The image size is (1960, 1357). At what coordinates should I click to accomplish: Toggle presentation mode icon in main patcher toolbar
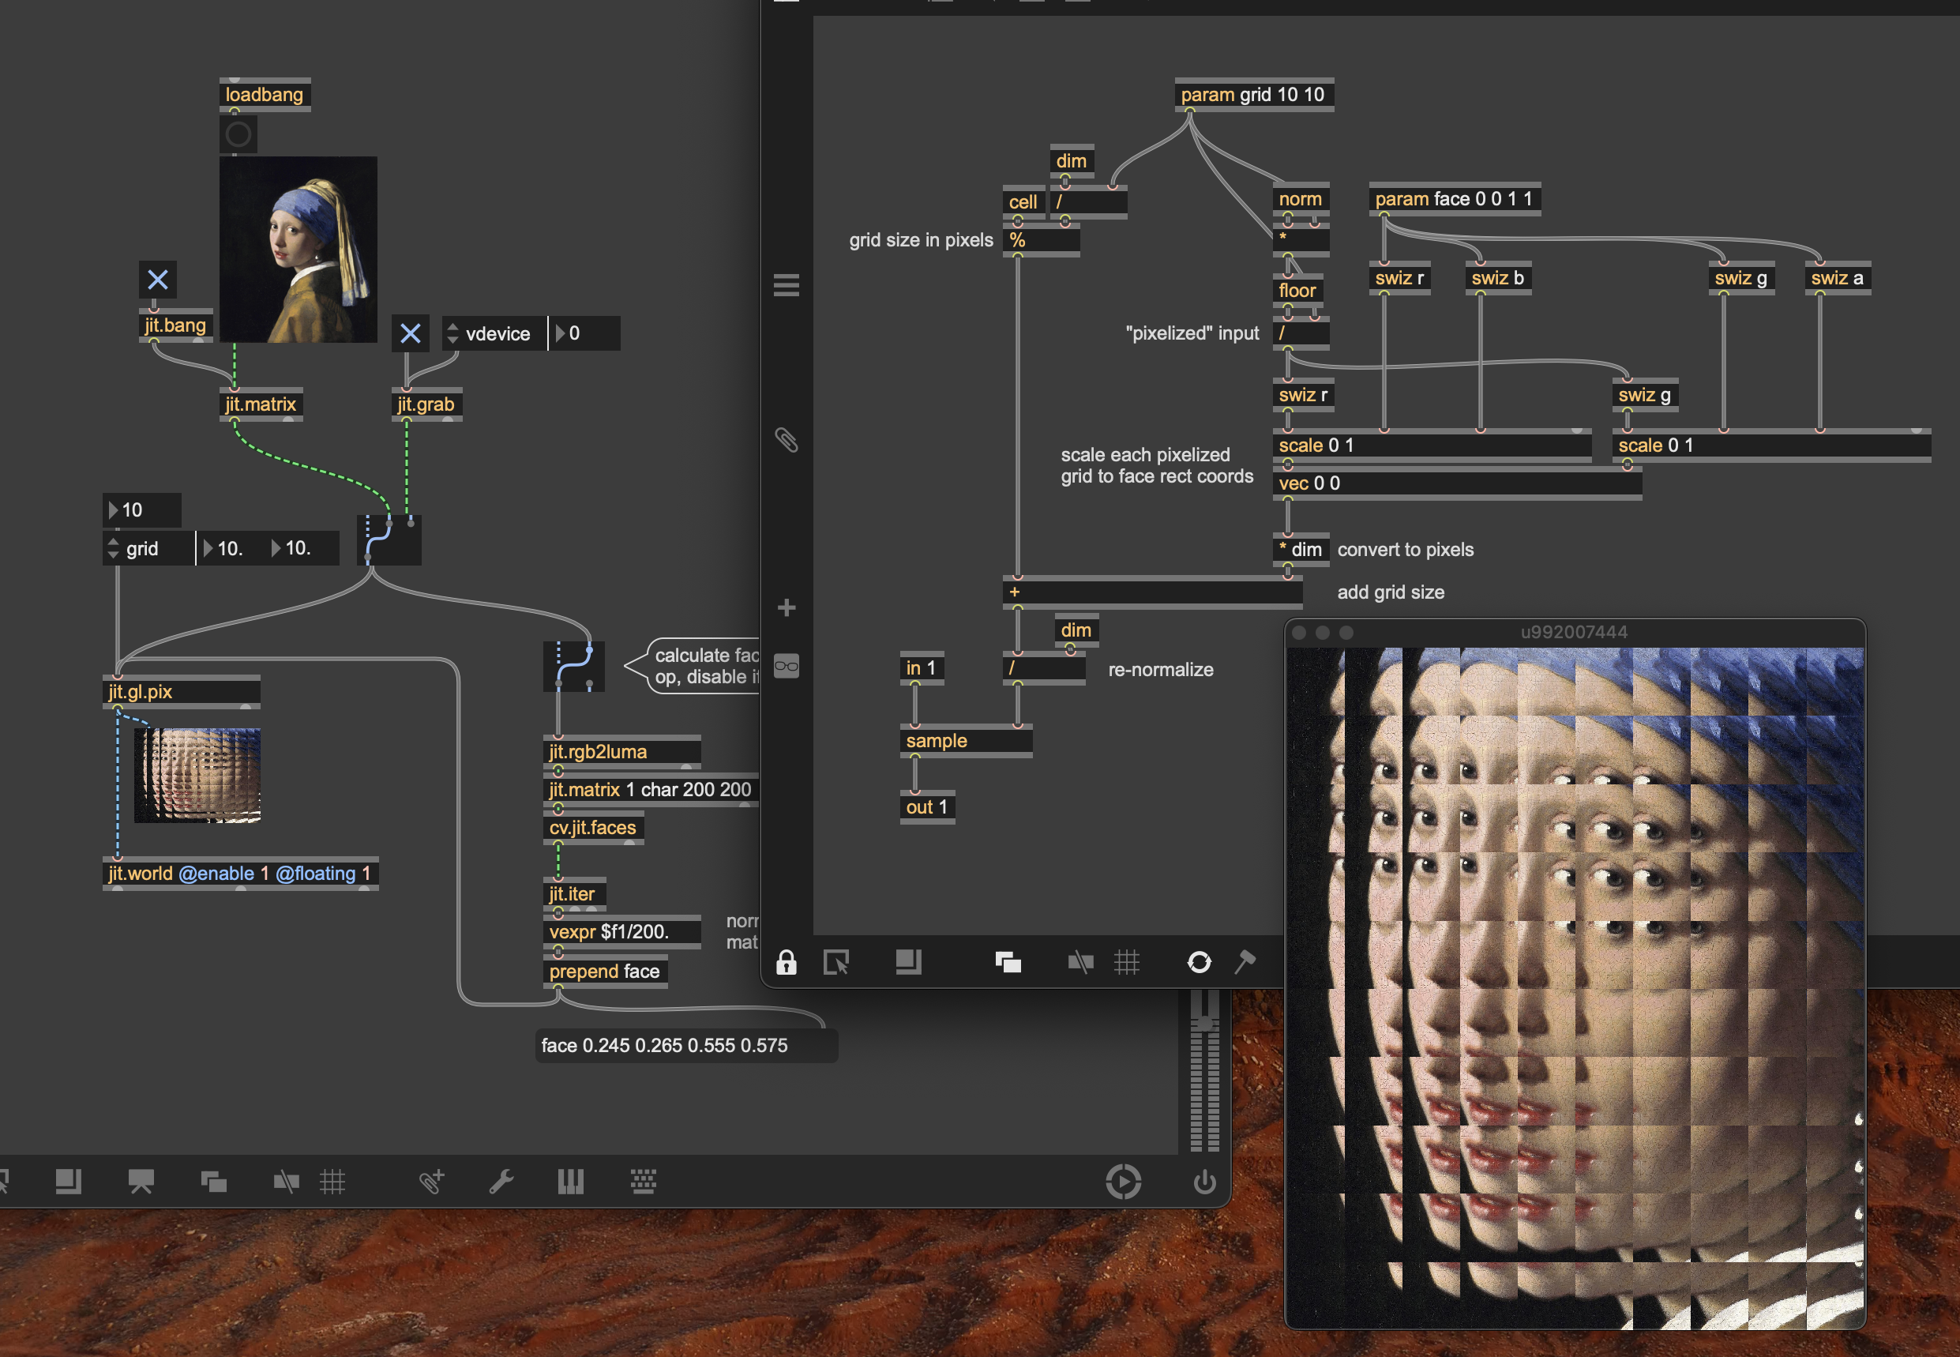click(x=141, y=1181)
